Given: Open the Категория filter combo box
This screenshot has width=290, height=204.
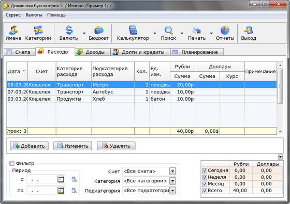Looking at the screenshot, I should tap(149, 181).
